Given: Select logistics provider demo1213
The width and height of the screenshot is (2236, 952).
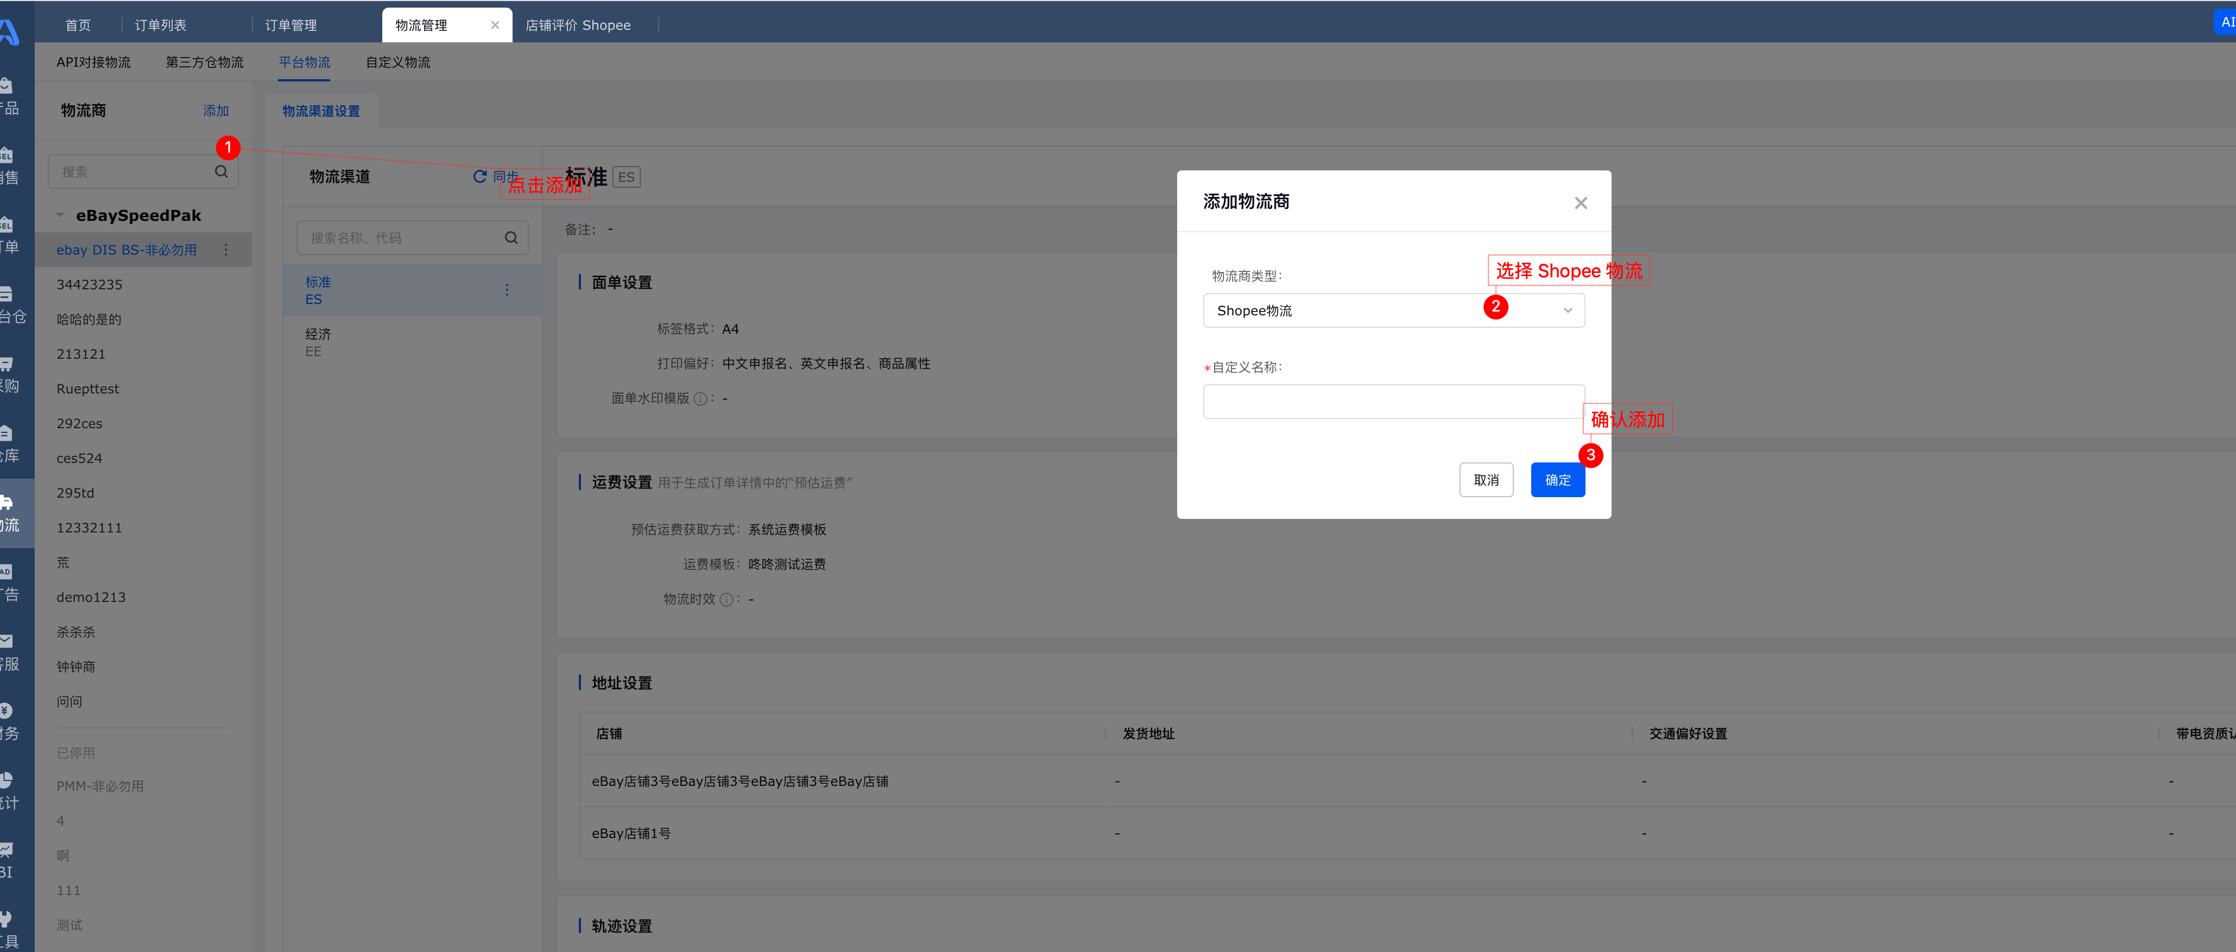Looking at the screenshot, I should click(143, 597).
